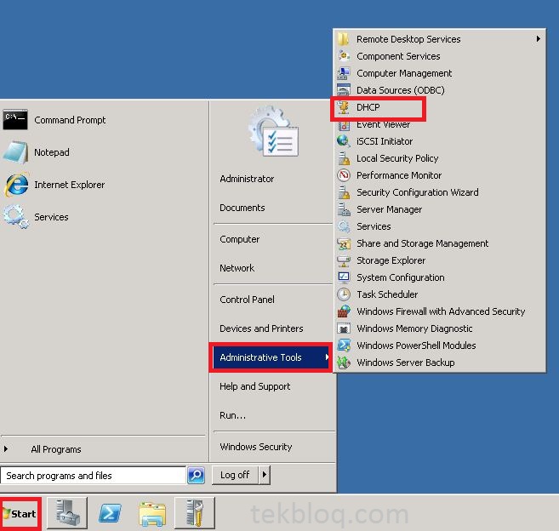Viewport: 559px width, 531px height.
Task: Open the Log off options arrow
Action: (x=264, y=475)
